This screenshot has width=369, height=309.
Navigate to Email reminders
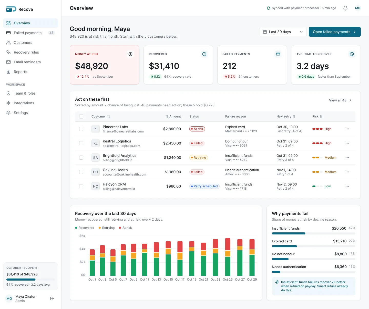[30, 62]
